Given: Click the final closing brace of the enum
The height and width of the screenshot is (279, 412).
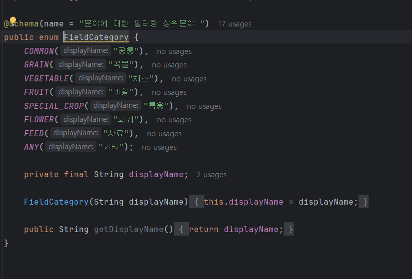Looking at the screenshot, I should 6,243.
